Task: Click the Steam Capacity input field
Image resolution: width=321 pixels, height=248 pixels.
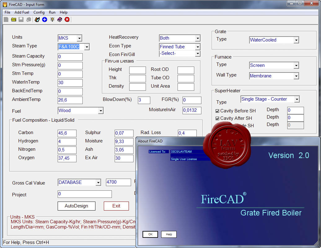Action: point(70,57)
